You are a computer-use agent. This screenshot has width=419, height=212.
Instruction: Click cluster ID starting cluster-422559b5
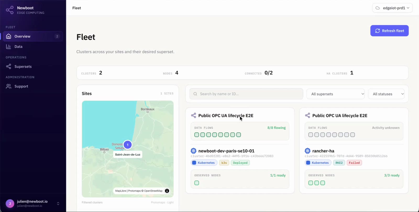point(346,156)
